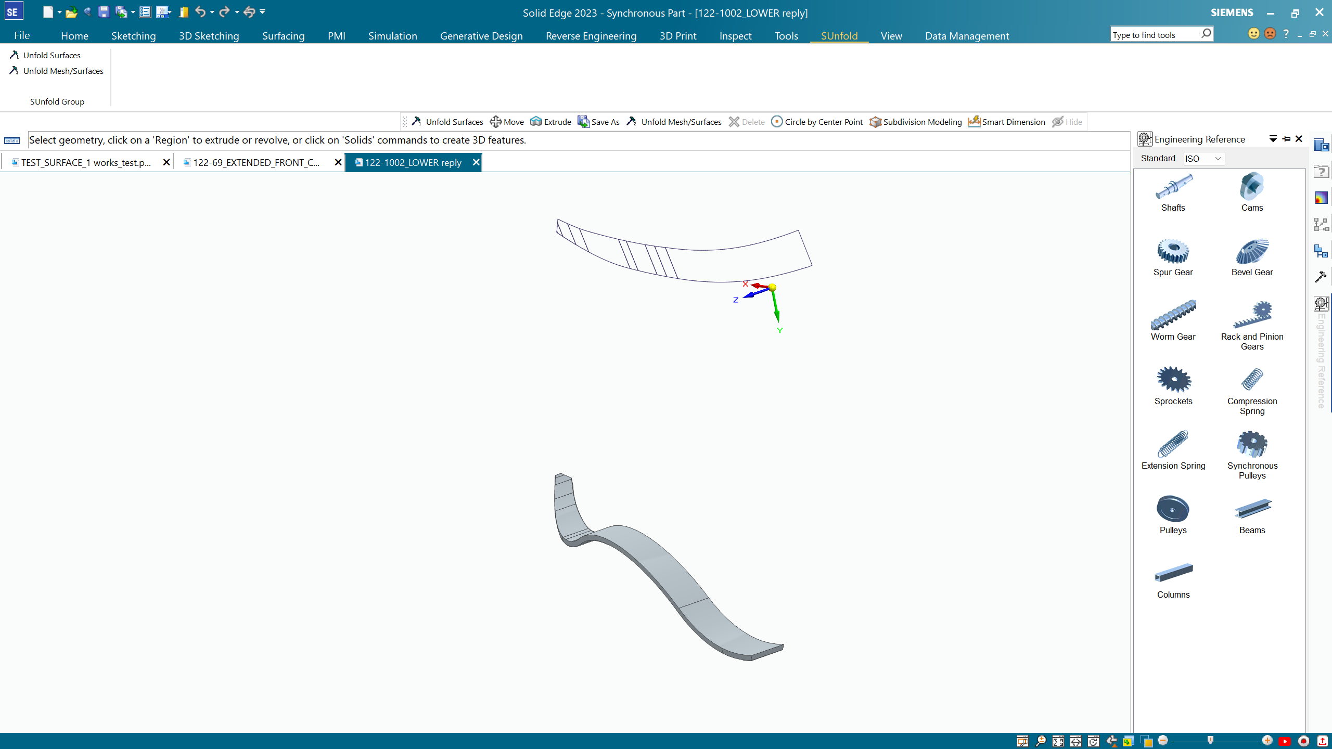Click Circle by Center Point command

tap(817, 122)
